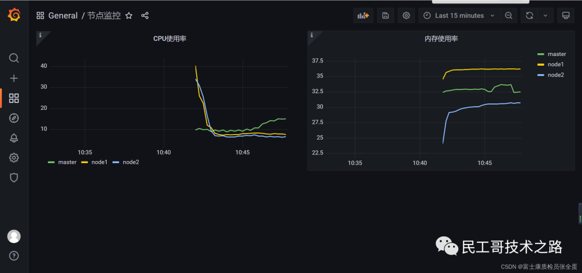Open the Configuration gear in sidebar
Screen dimensions: 582x273
(13, 158)
